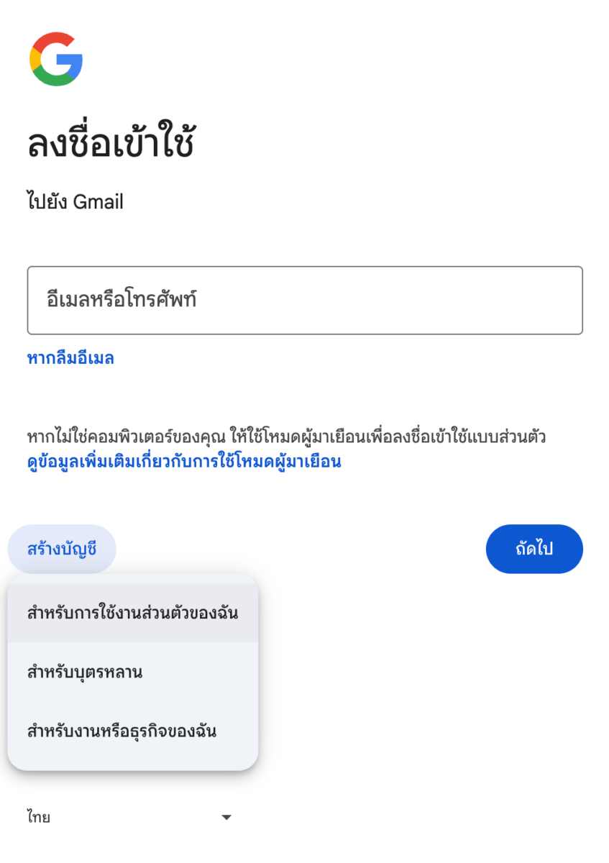Click the ลงชื่อเข้าใช้ heading text

tap(111, 142)
